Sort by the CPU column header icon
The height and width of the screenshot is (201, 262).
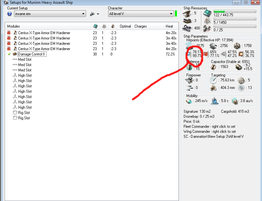pos(95,26)
